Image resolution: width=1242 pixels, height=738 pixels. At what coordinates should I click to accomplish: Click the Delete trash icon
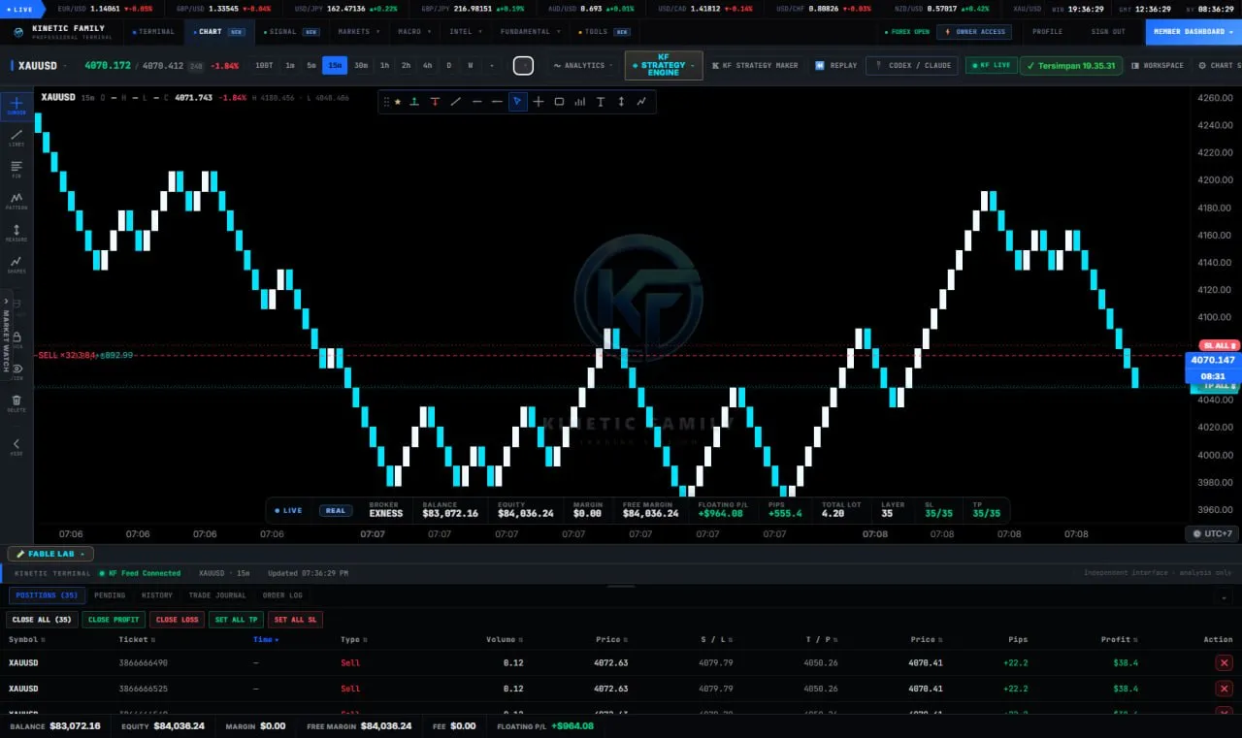16,402
